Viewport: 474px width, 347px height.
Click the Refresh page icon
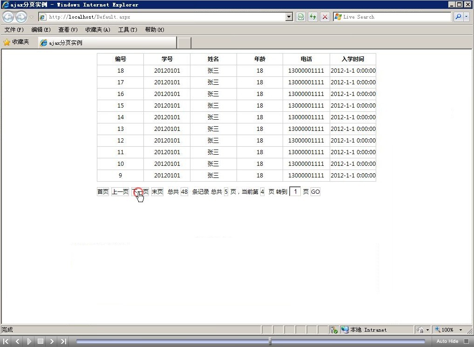coord(313,17)
